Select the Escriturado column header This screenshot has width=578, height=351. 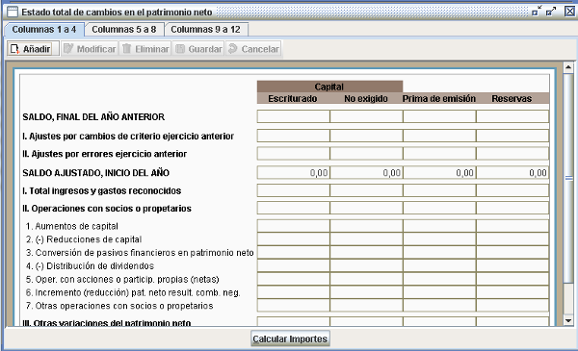click(x=293, y=99)
